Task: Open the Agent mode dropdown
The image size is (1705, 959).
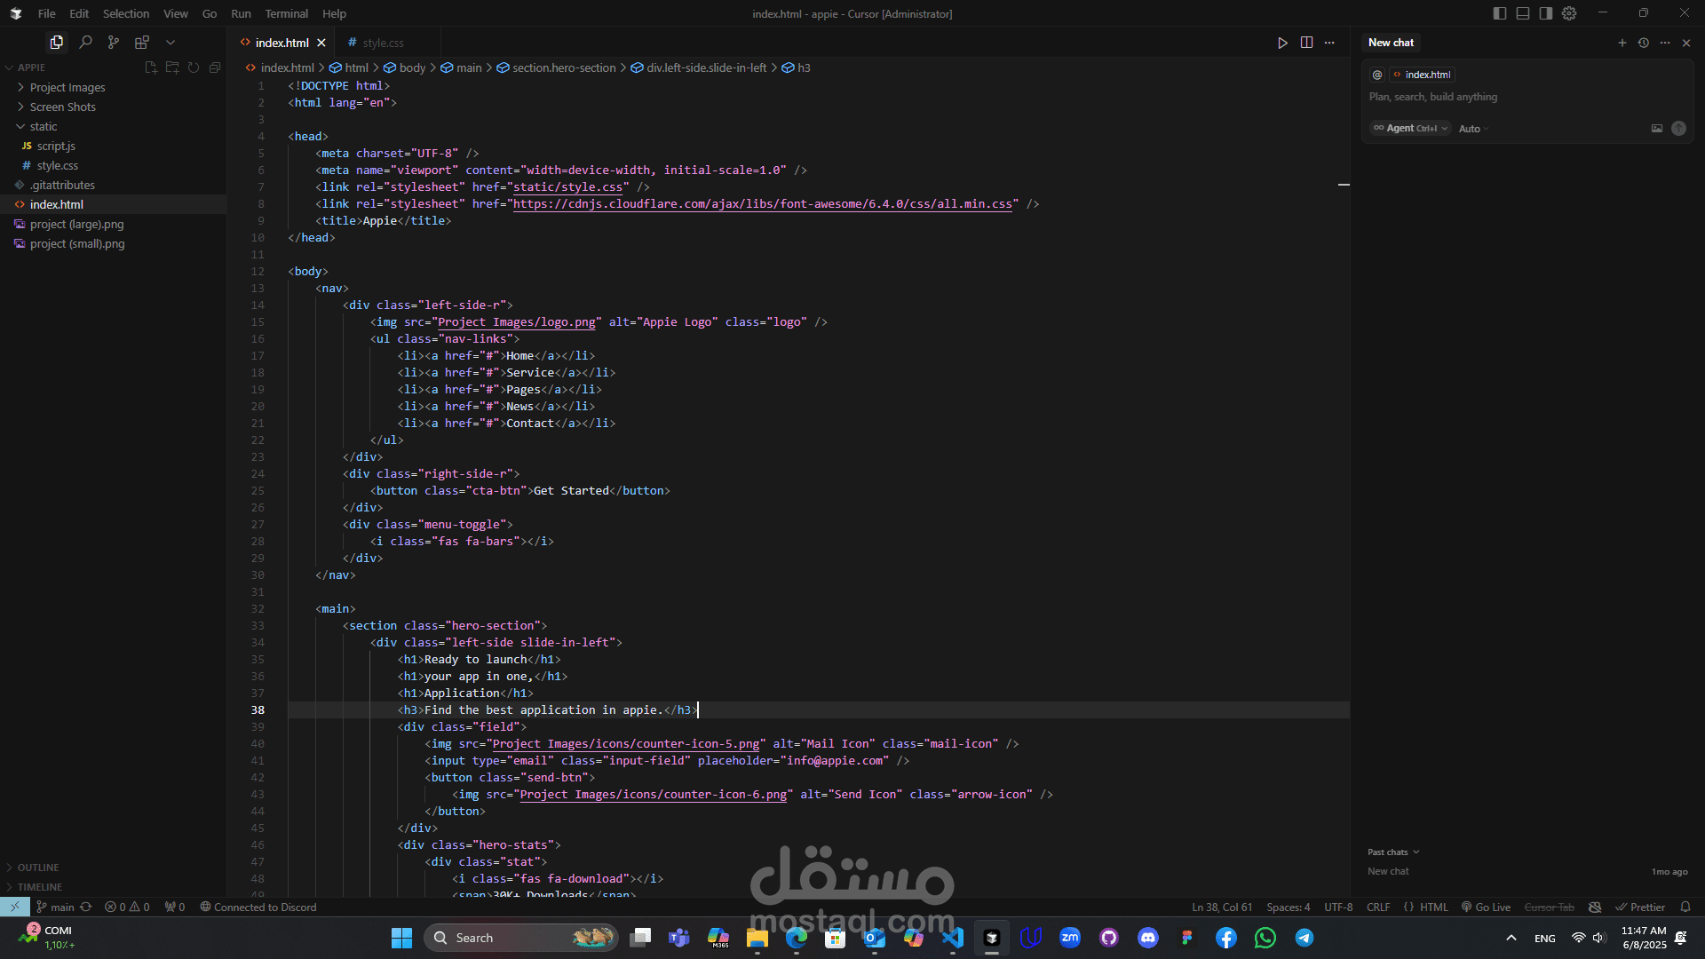Action: pos(1411,129)
